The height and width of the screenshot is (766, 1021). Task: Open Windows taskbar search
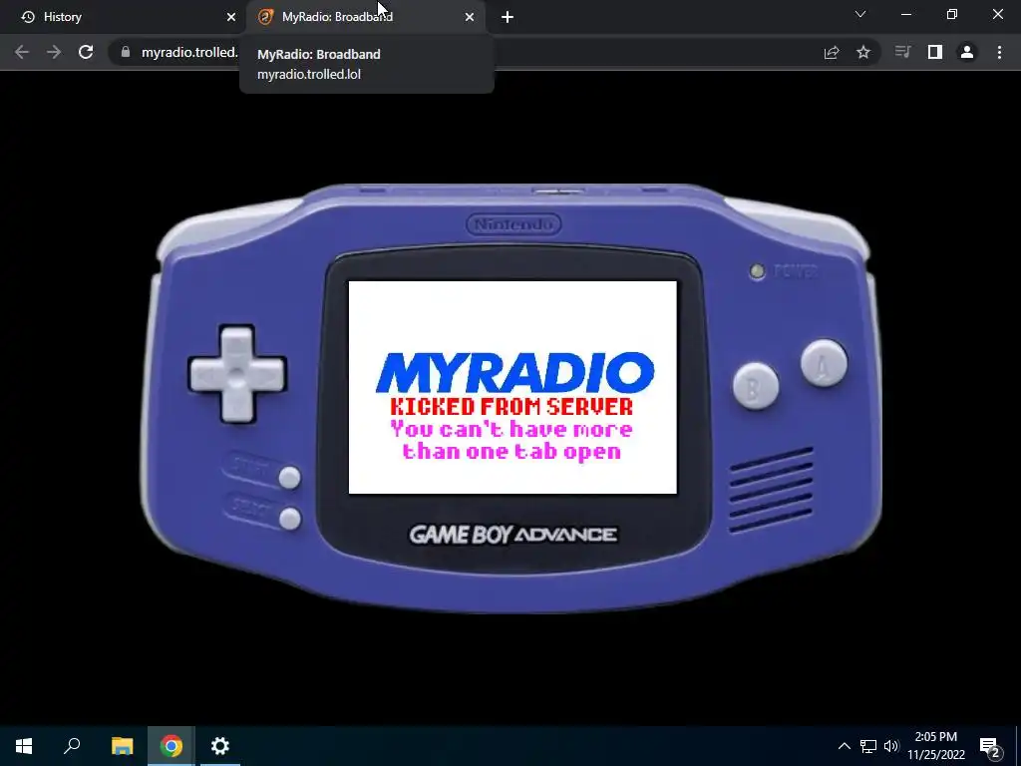pos(72,746)
